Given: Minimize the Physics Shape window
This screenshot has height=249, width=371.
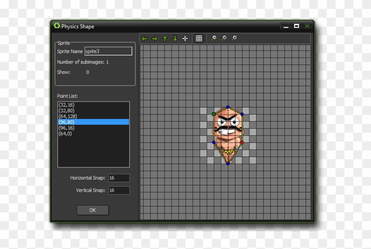Looking at the screenshot, I should coord(286,26).
